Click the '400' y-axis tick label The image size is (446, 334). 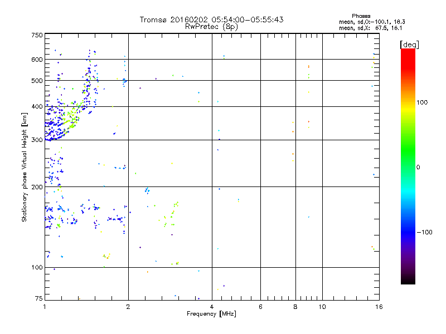tap(37, 107)
